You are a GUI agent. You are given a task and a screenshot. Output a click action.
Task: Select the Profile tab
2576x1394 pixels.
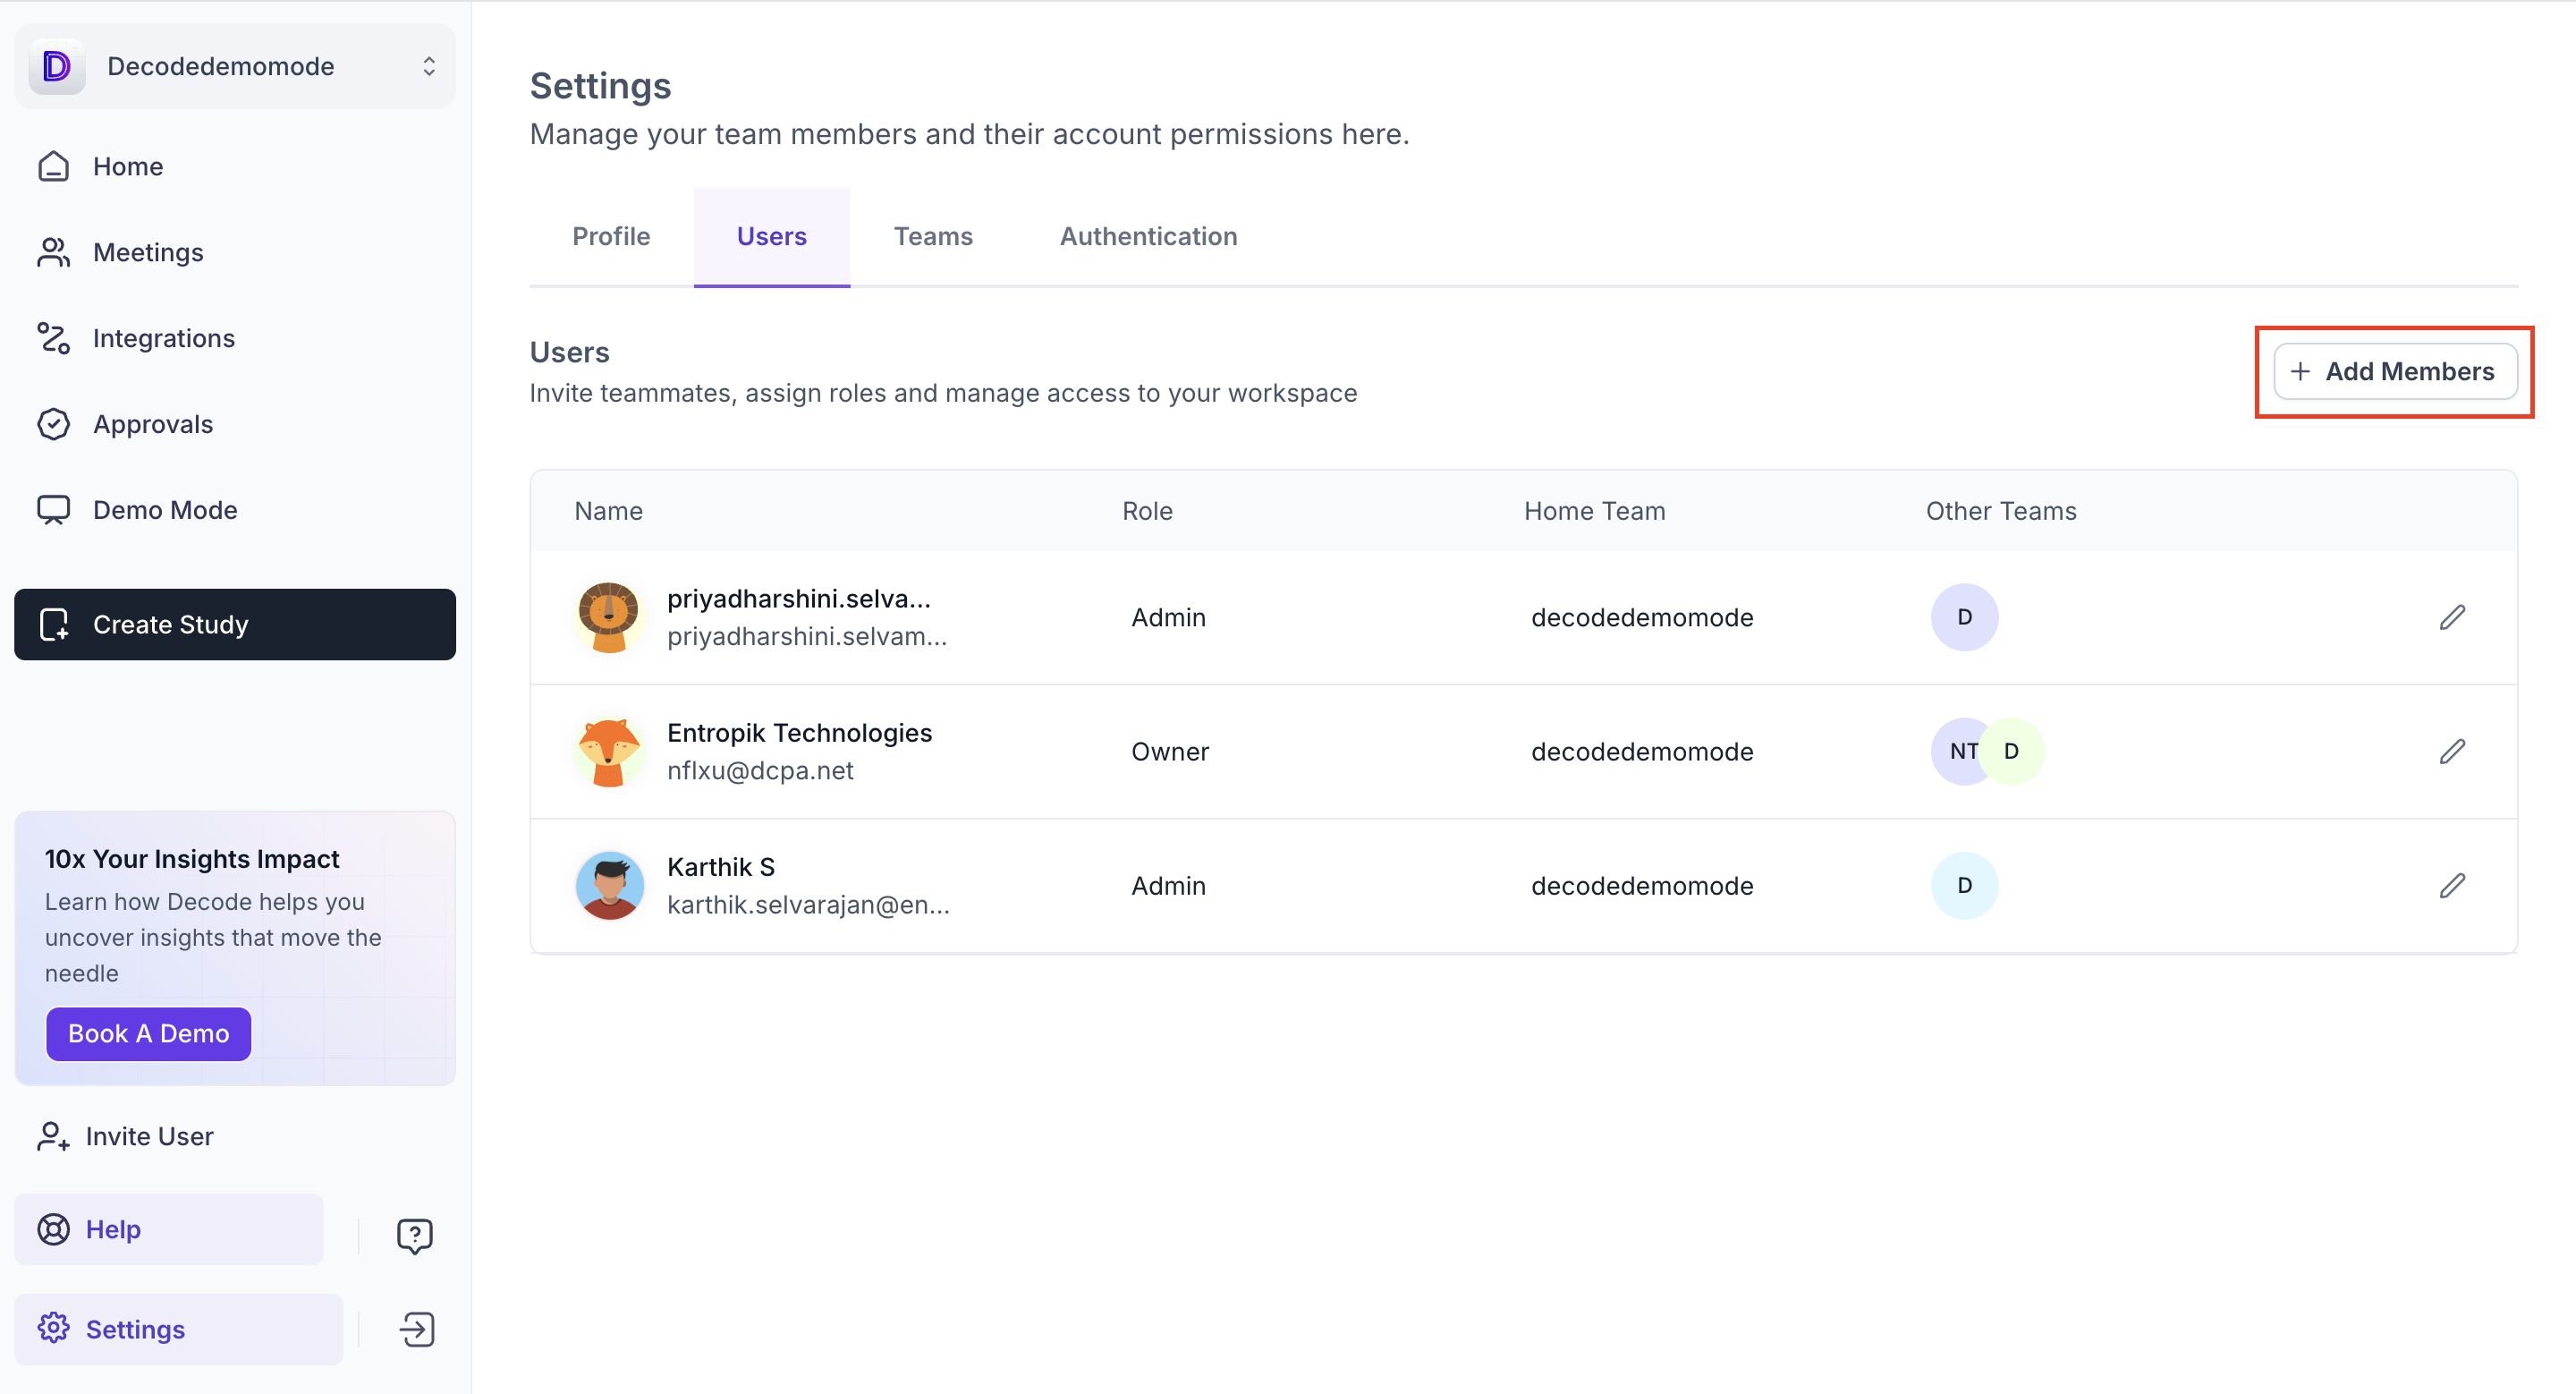[610, 236]
